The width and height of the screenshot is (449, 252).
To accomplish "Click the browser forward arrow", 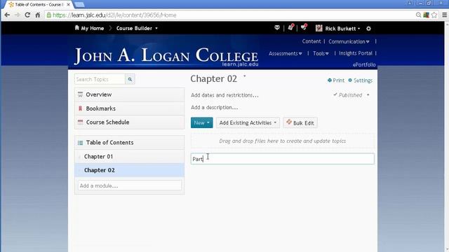I will (17, 15).
